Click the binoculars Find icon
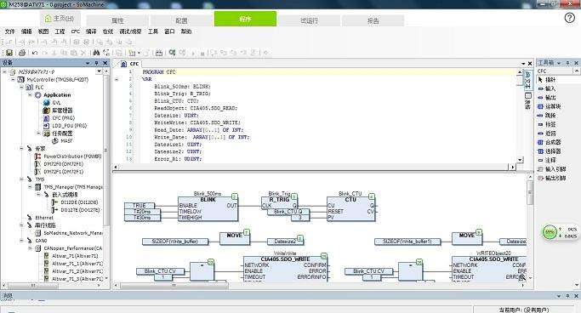 click(96, 53)
